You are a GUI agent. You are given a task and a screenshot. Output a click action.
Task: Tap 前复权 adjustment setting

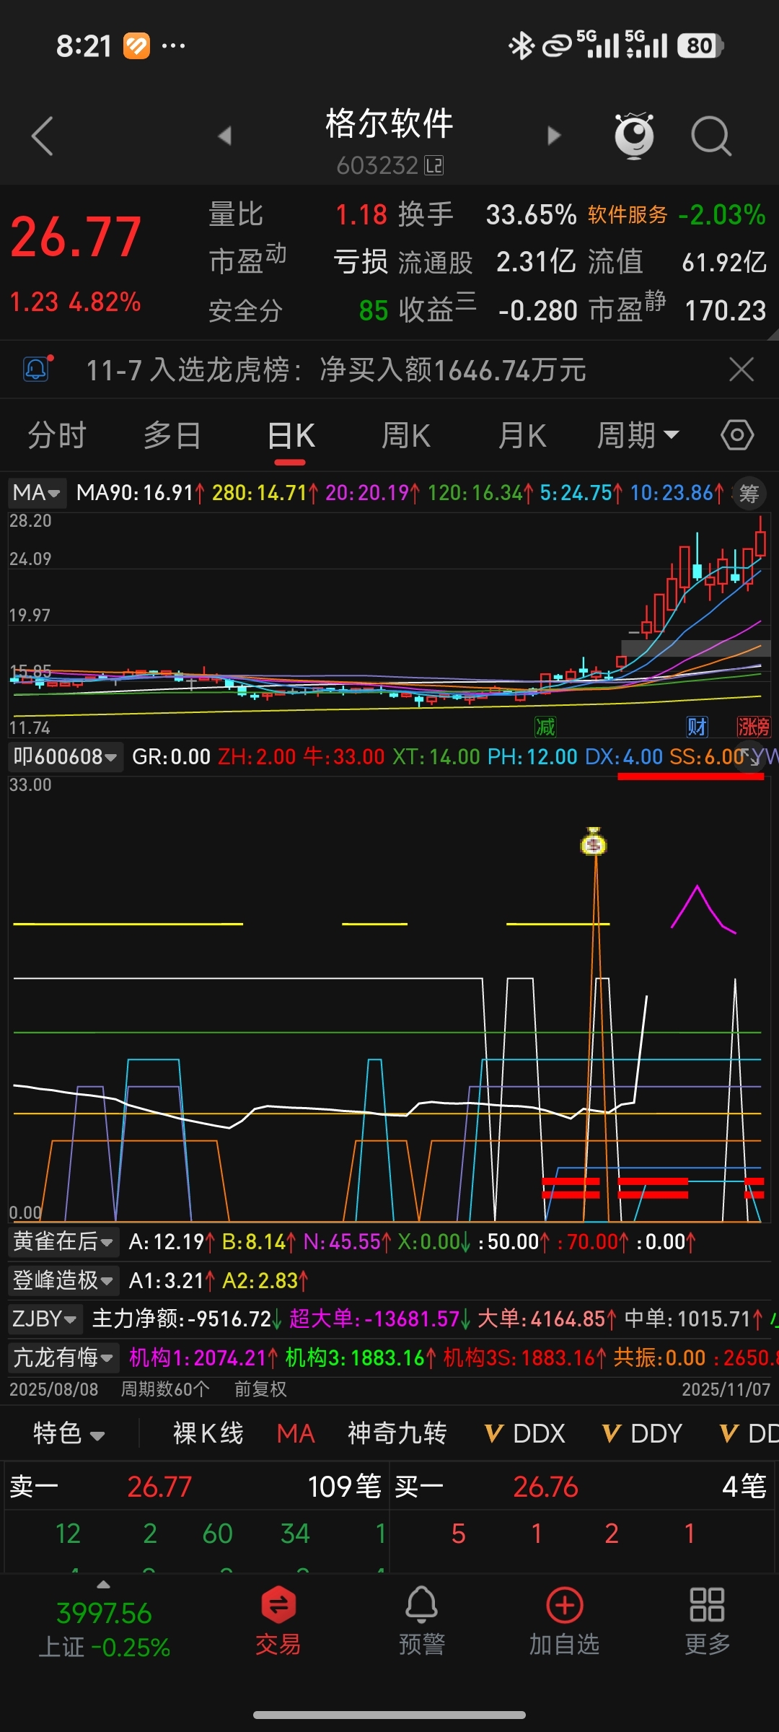click(x=260, y=1389)
